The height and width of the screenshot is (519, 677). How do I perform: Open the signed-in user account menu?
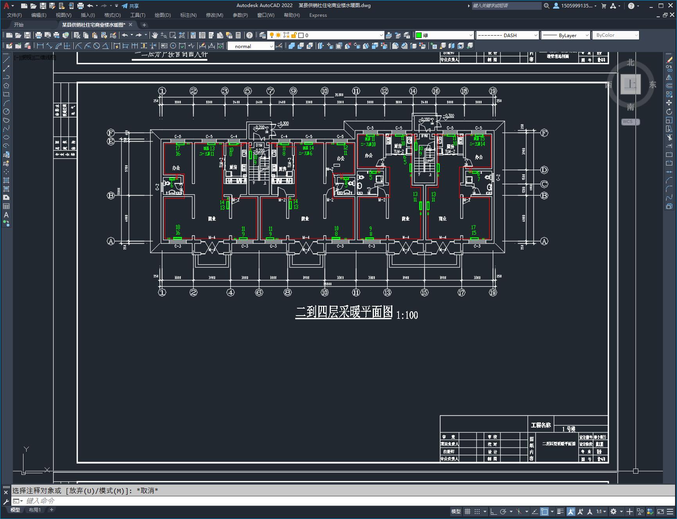575,6
